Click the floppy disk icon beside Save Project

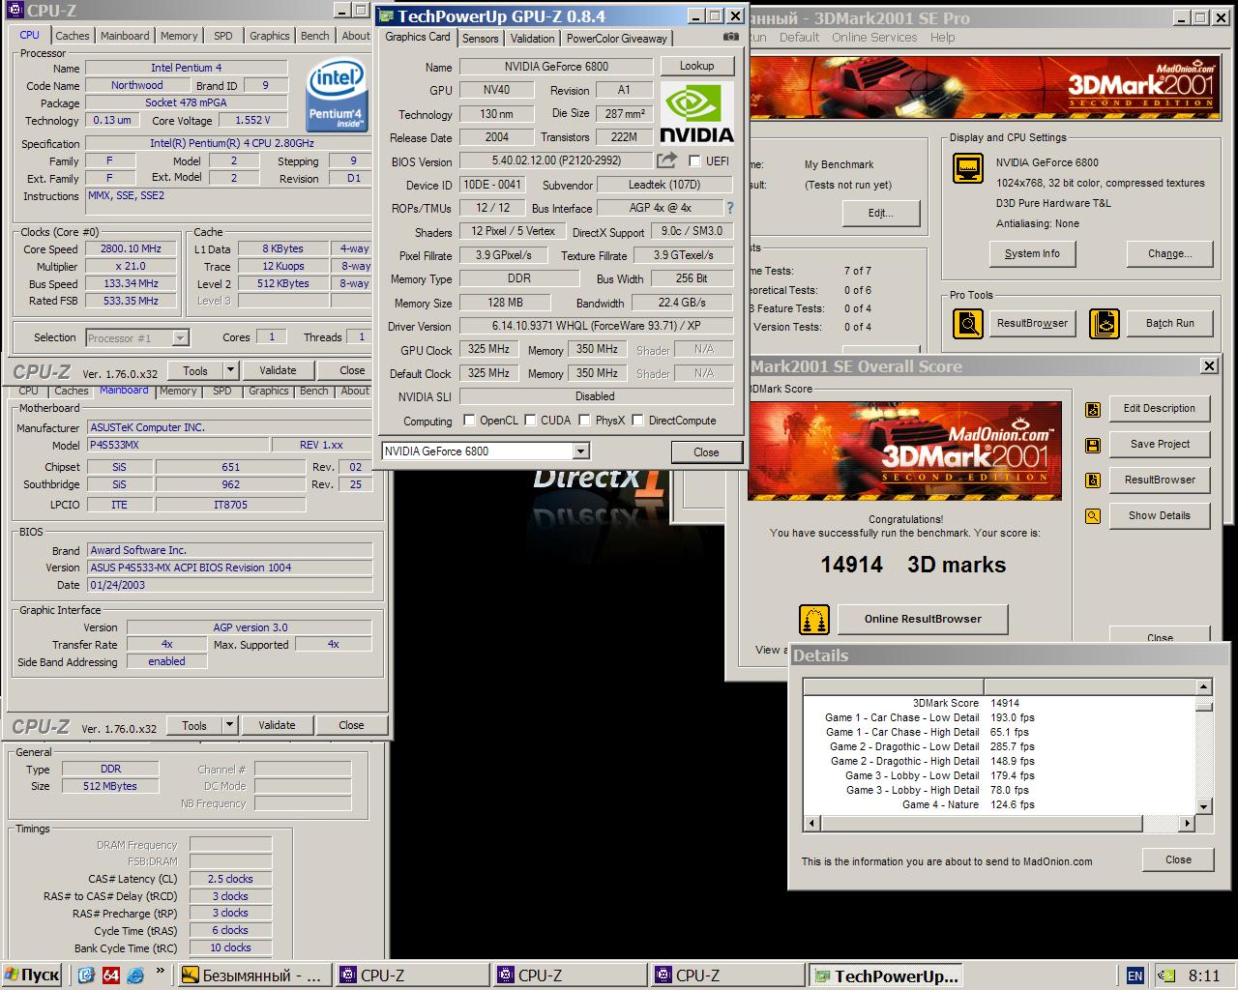click(1093, 446)
